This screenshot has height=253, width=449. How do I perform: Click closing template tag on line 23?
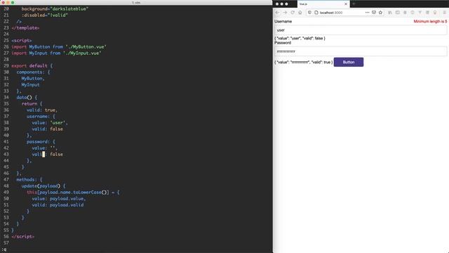[25, 28]
